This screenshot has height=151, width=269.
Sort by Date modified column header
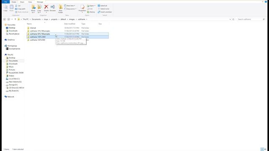click(x=70, y=24)
